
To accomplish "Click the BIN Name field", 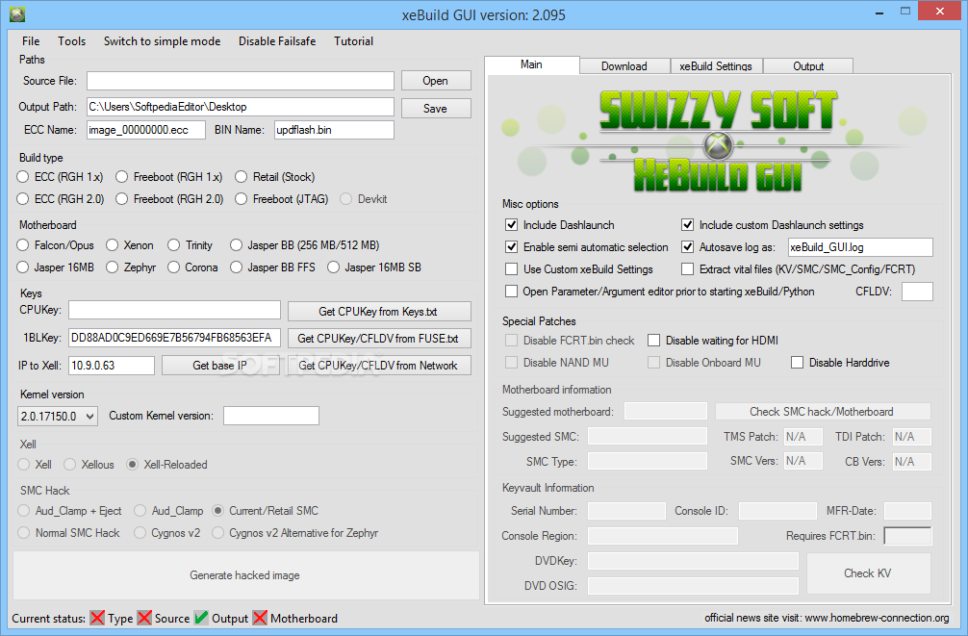I will tap(334, 130).
